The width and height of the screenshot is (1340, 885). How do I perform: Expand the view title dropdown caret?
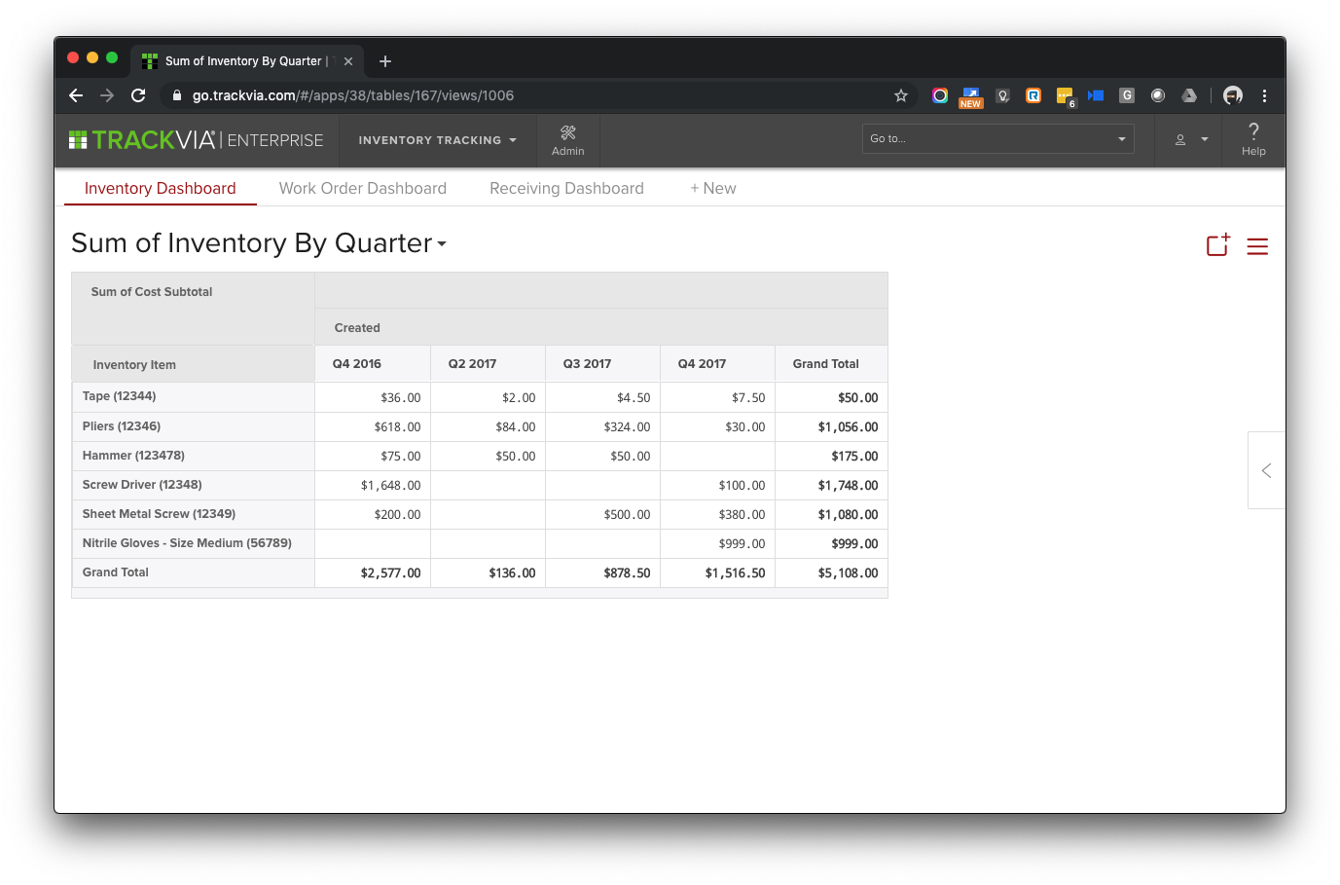pyautogui.click(x=442, y=244)
